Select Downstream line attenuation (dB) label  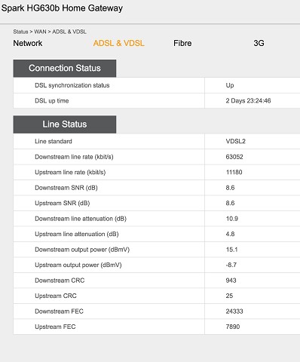coord(81,219)
